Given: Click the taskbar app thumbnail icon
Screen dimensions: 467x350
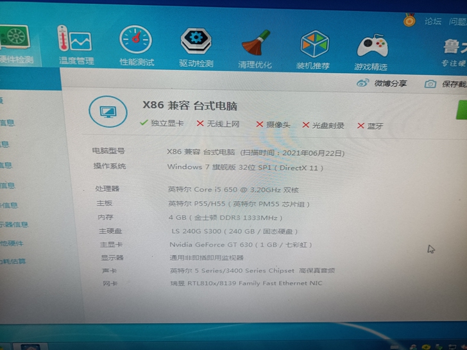Looking at the screenshot, I should point(30,347).
